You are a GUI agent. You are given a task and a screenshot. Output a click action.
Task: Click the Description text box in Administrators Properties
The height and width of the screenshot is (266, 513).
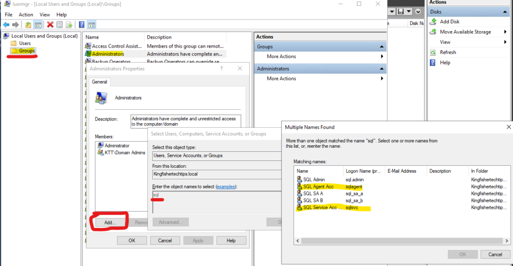point(185,121)
